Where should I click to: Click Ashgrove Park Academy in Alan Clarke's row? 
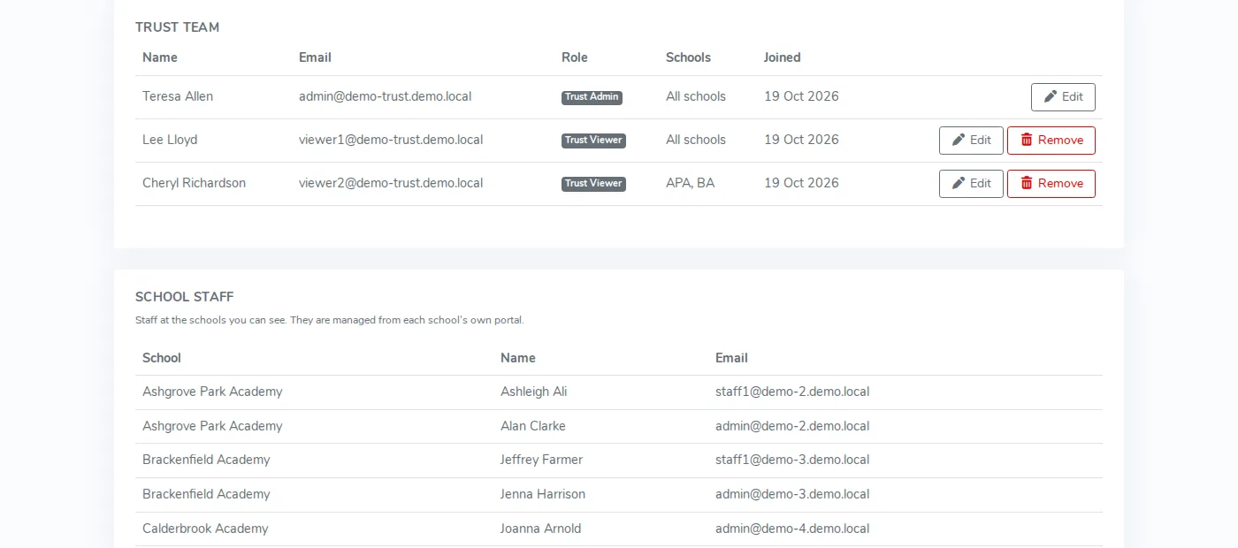tap(212, 426)
